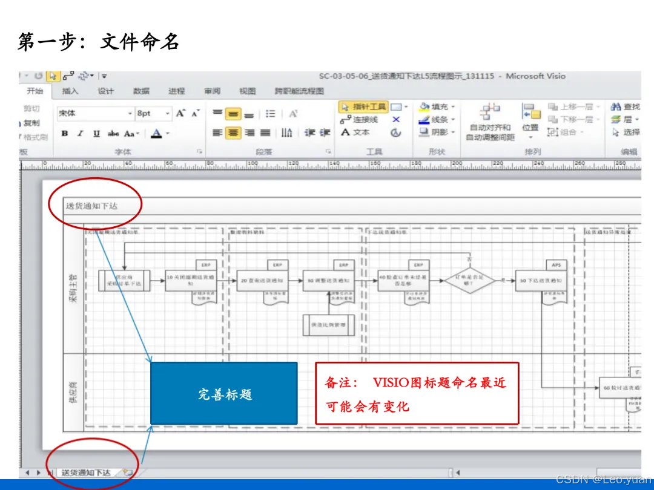Toggle Bold formatting
The image size is (654, 490).
coord(65,134)
